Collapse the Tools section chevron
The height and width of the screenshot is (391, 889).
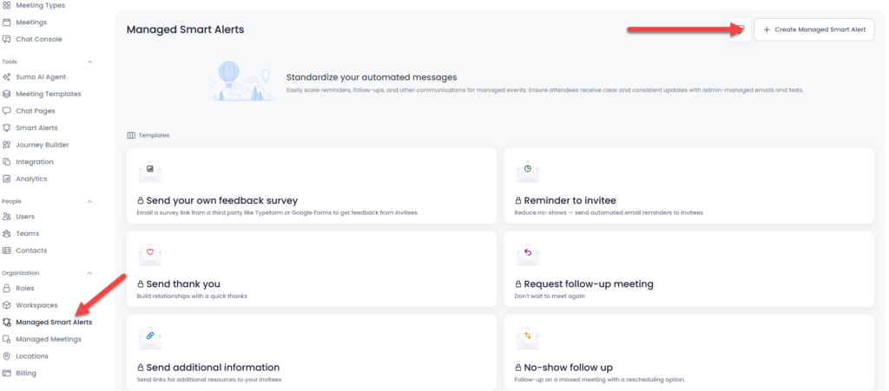pos(89,62)
